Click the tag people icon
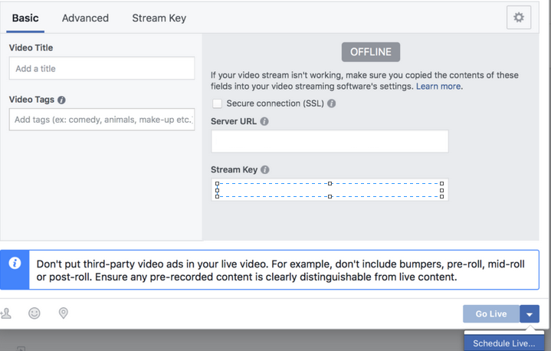This screenshot has width=551, height=351. [x=6, y=313]
